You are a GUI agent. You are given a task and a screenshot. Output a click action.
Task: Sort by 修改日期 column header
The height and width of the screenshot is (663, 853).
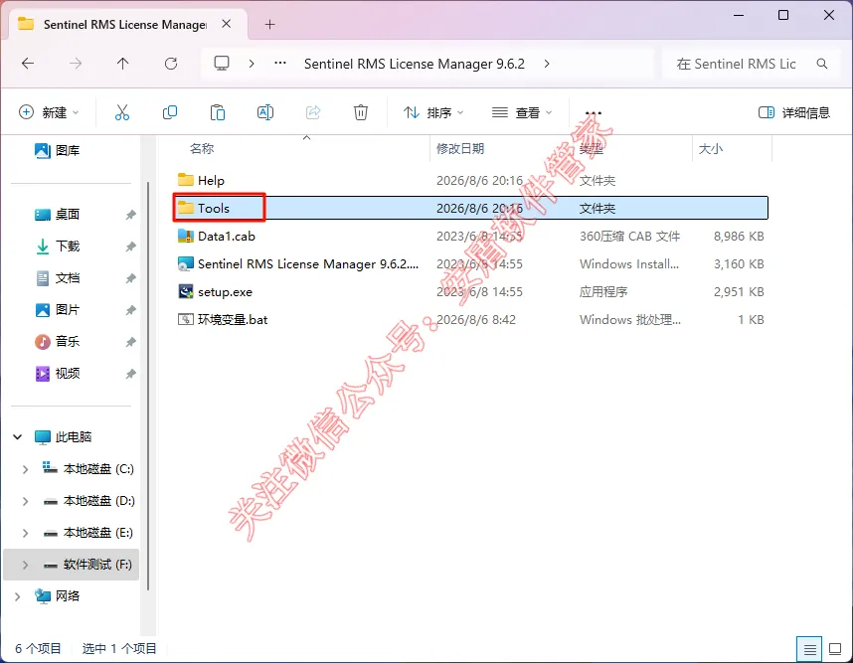[460, 148]
